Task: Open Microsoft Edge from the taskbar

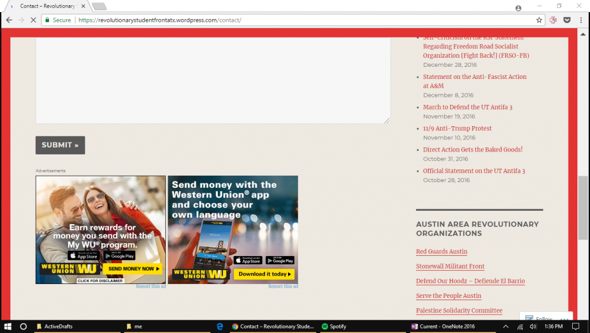Action: tap(220, 326)
